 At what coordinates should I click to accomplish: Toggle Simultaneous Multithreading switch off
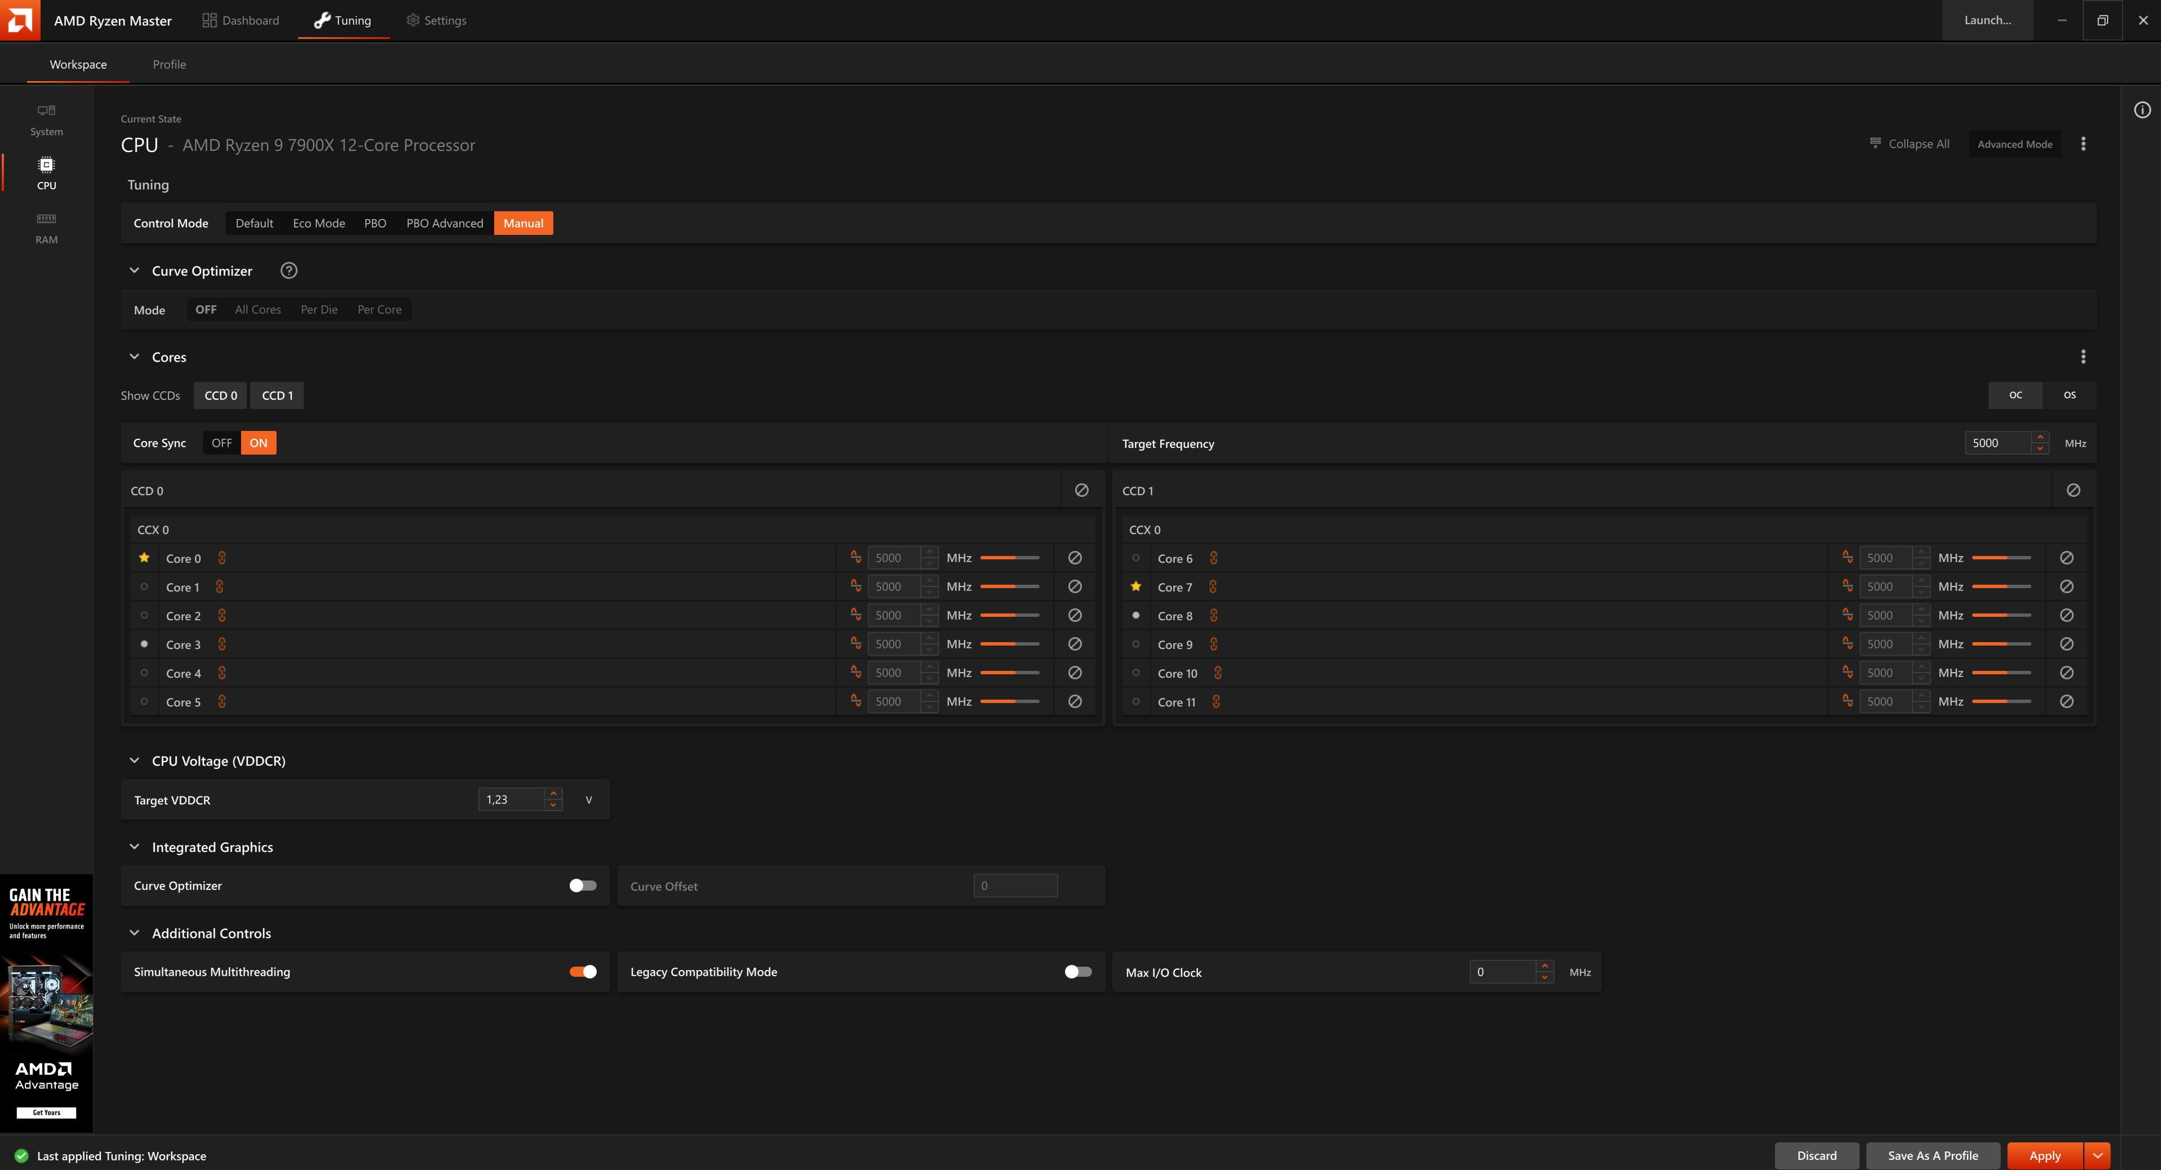pyautogui.click(x=583, y=971)
